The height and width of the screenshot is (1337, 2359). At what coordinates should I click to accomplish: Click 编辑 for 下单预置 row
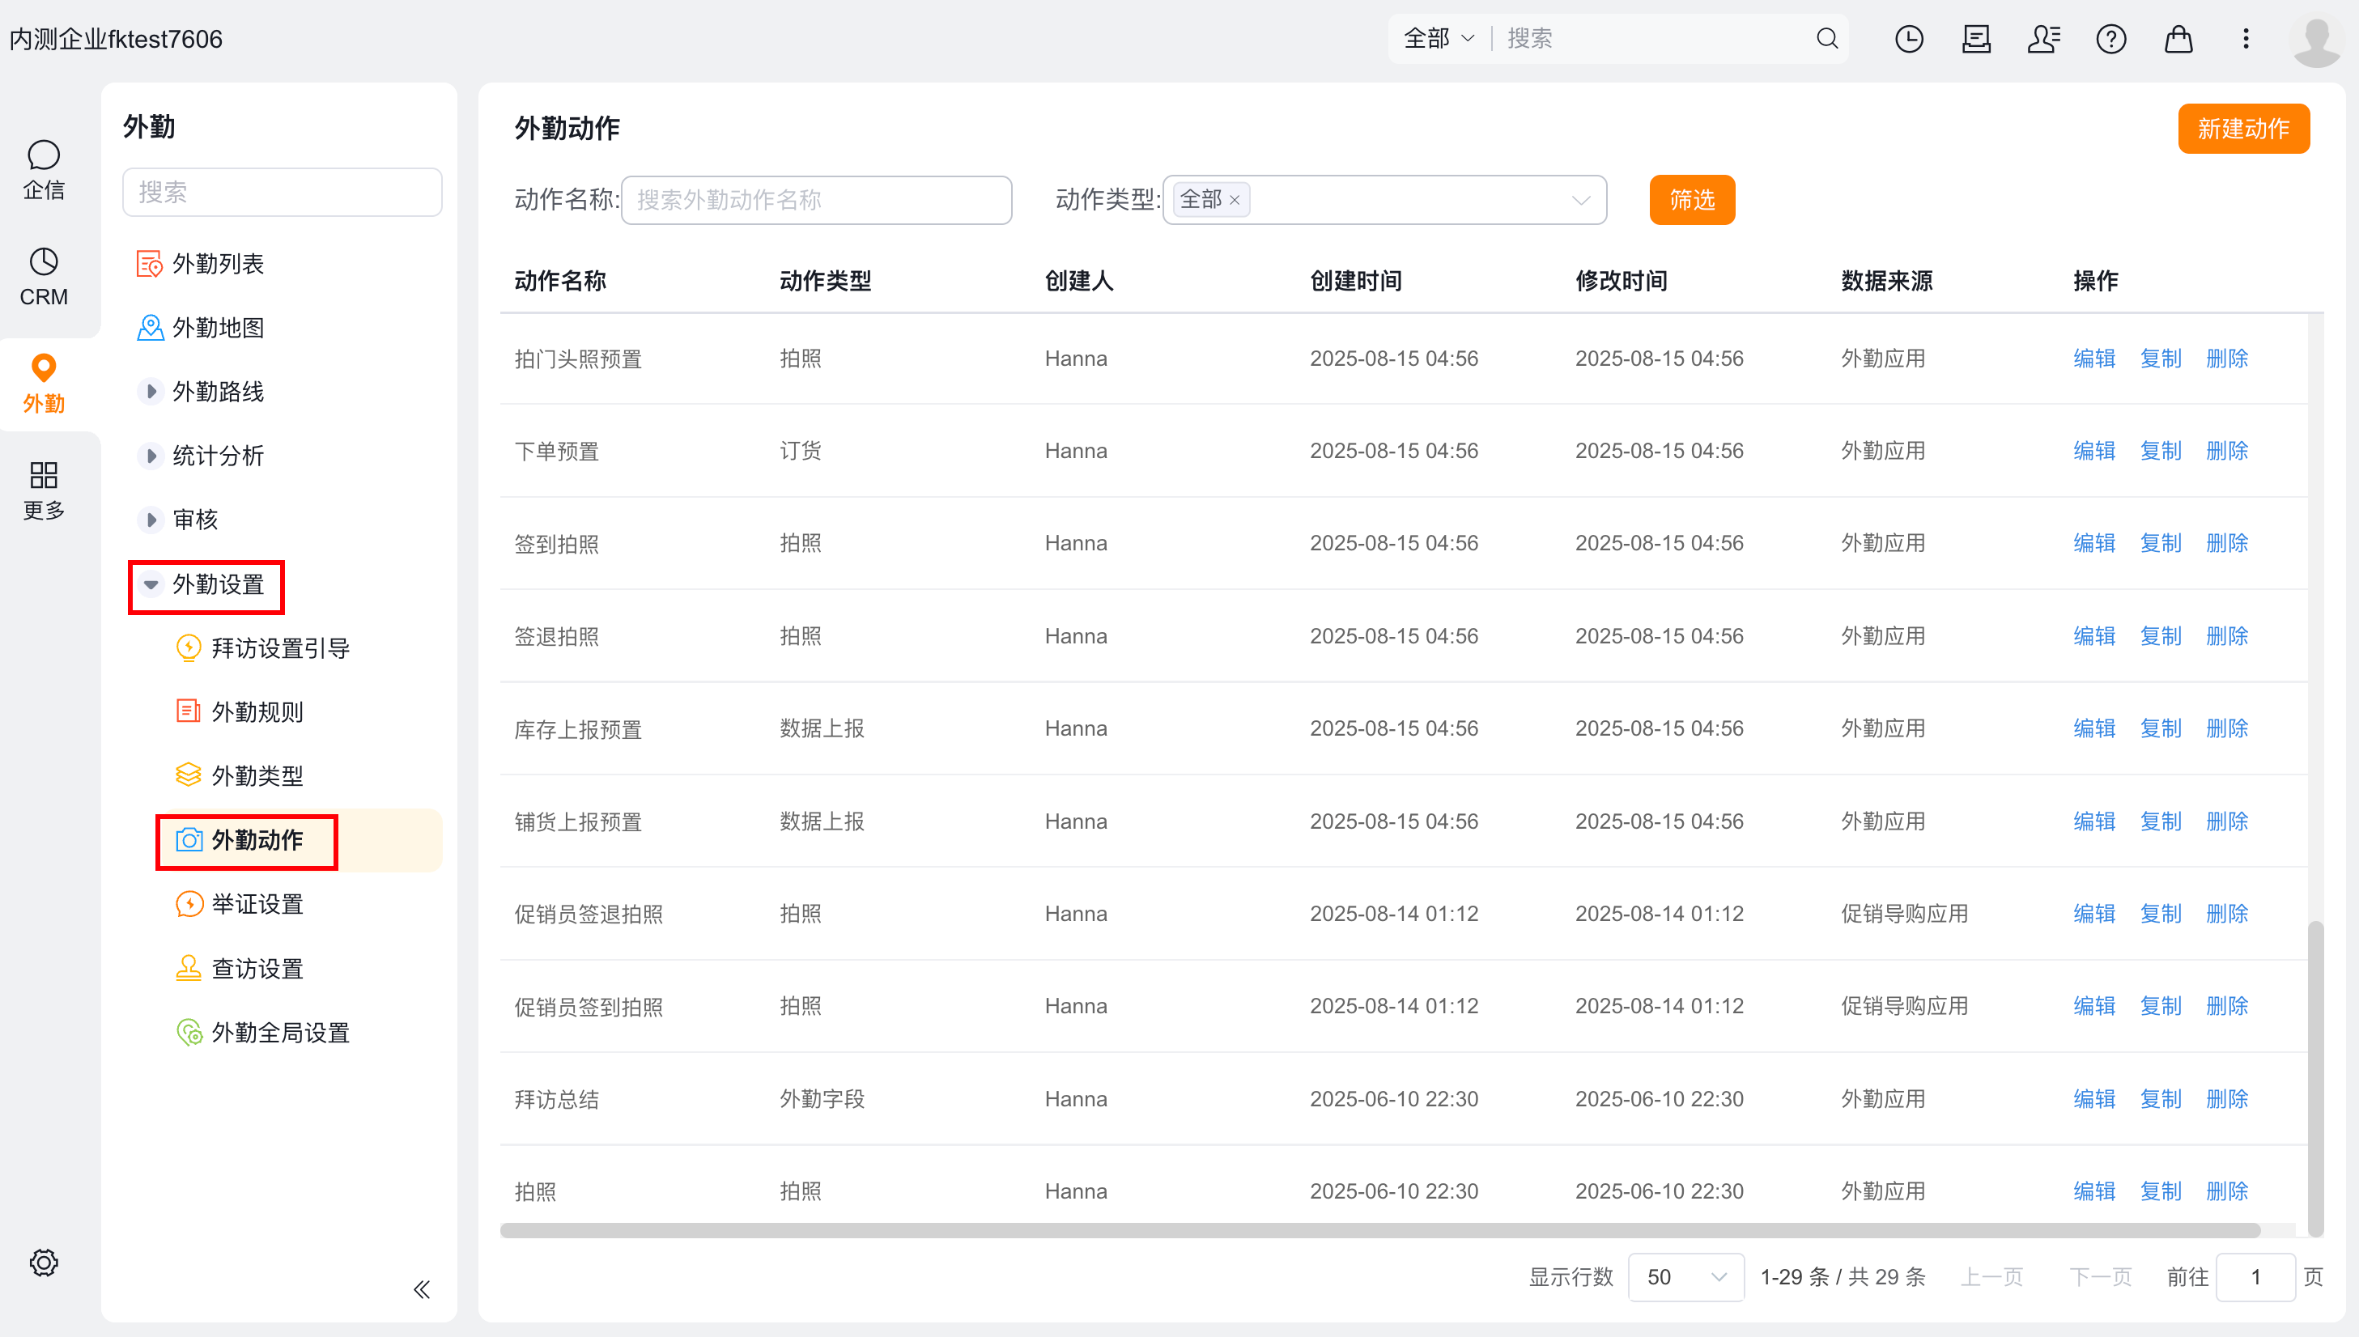pos(2093,451)
